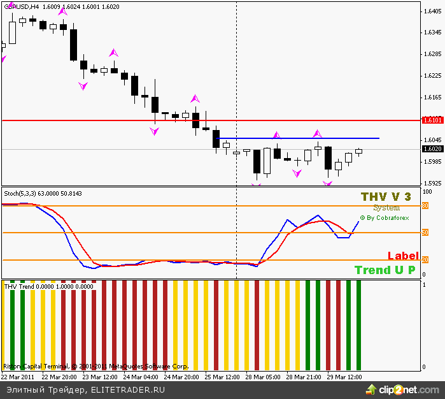Select the rightmost magenta up arrow above the blue line

(317, 133)
